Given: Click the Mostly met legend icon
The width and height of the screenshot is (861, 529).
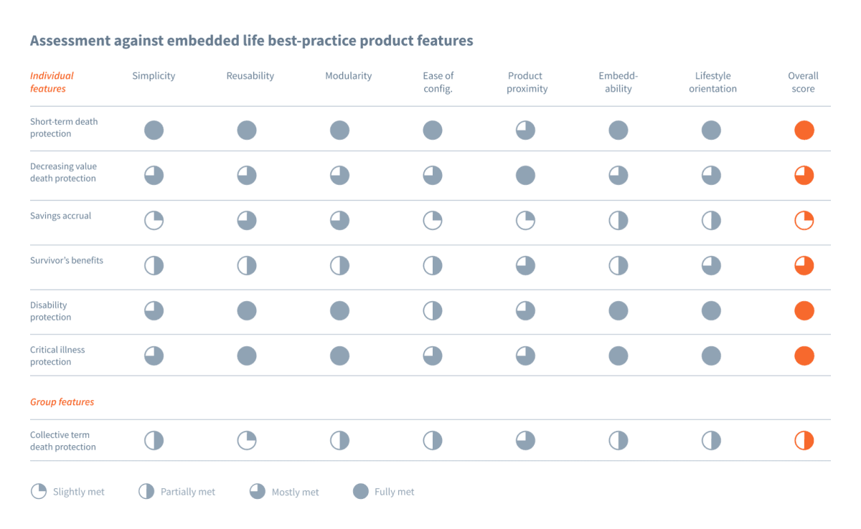Looking at the screenshot, I should pos(258,492).
